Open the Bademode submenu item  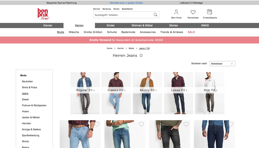(128, 32)
